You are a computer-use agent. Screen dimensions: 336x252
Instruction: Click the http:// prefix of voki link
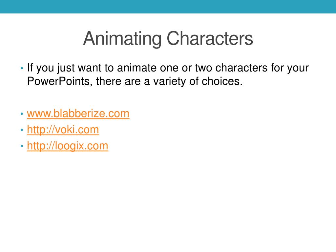click(x=41, y=130)
